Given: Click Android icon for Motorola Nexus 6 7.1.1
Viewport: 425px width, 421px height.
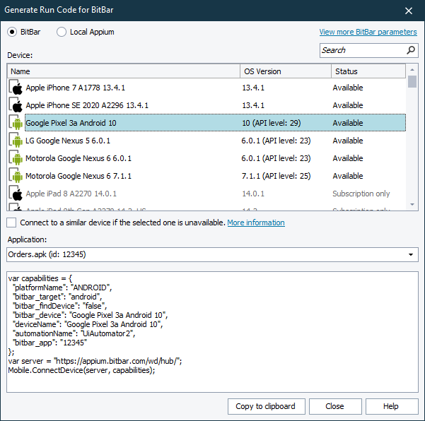Looking at the screenshot, I should [x=16, y=176].
